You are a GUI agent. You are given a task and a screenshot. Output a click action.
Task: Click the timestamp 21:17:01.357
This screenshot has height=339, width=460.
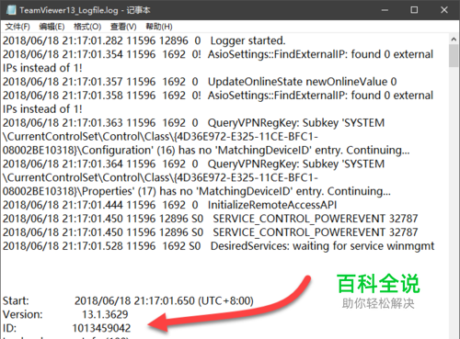coord(92,82)
